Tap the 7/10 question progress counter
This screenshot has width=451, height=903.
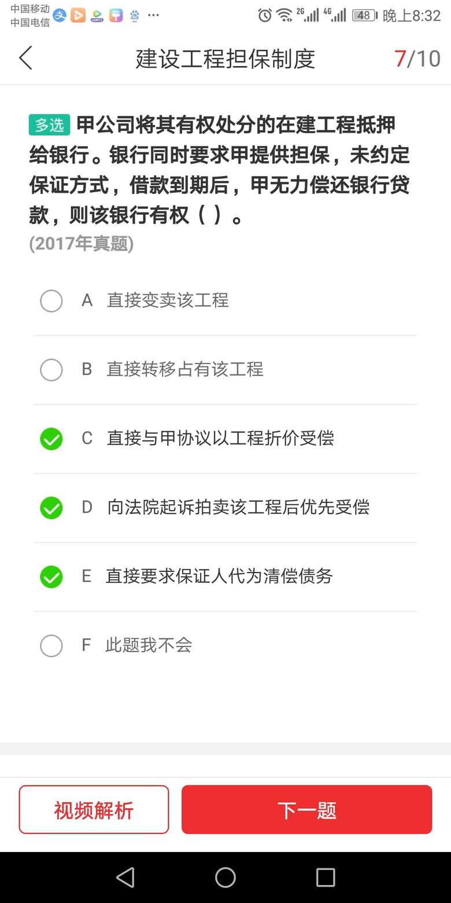[417, 58]
